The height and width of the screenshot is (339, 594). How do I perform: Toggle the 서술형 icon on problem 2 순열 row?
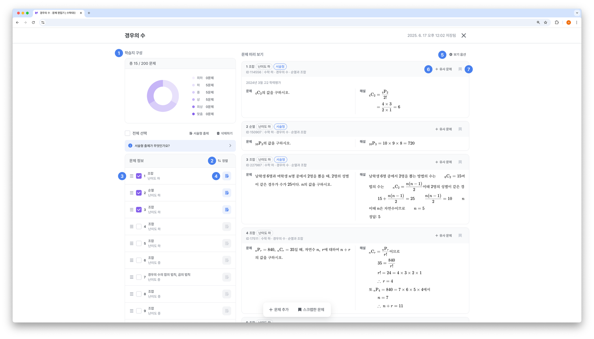pos(227,193)
